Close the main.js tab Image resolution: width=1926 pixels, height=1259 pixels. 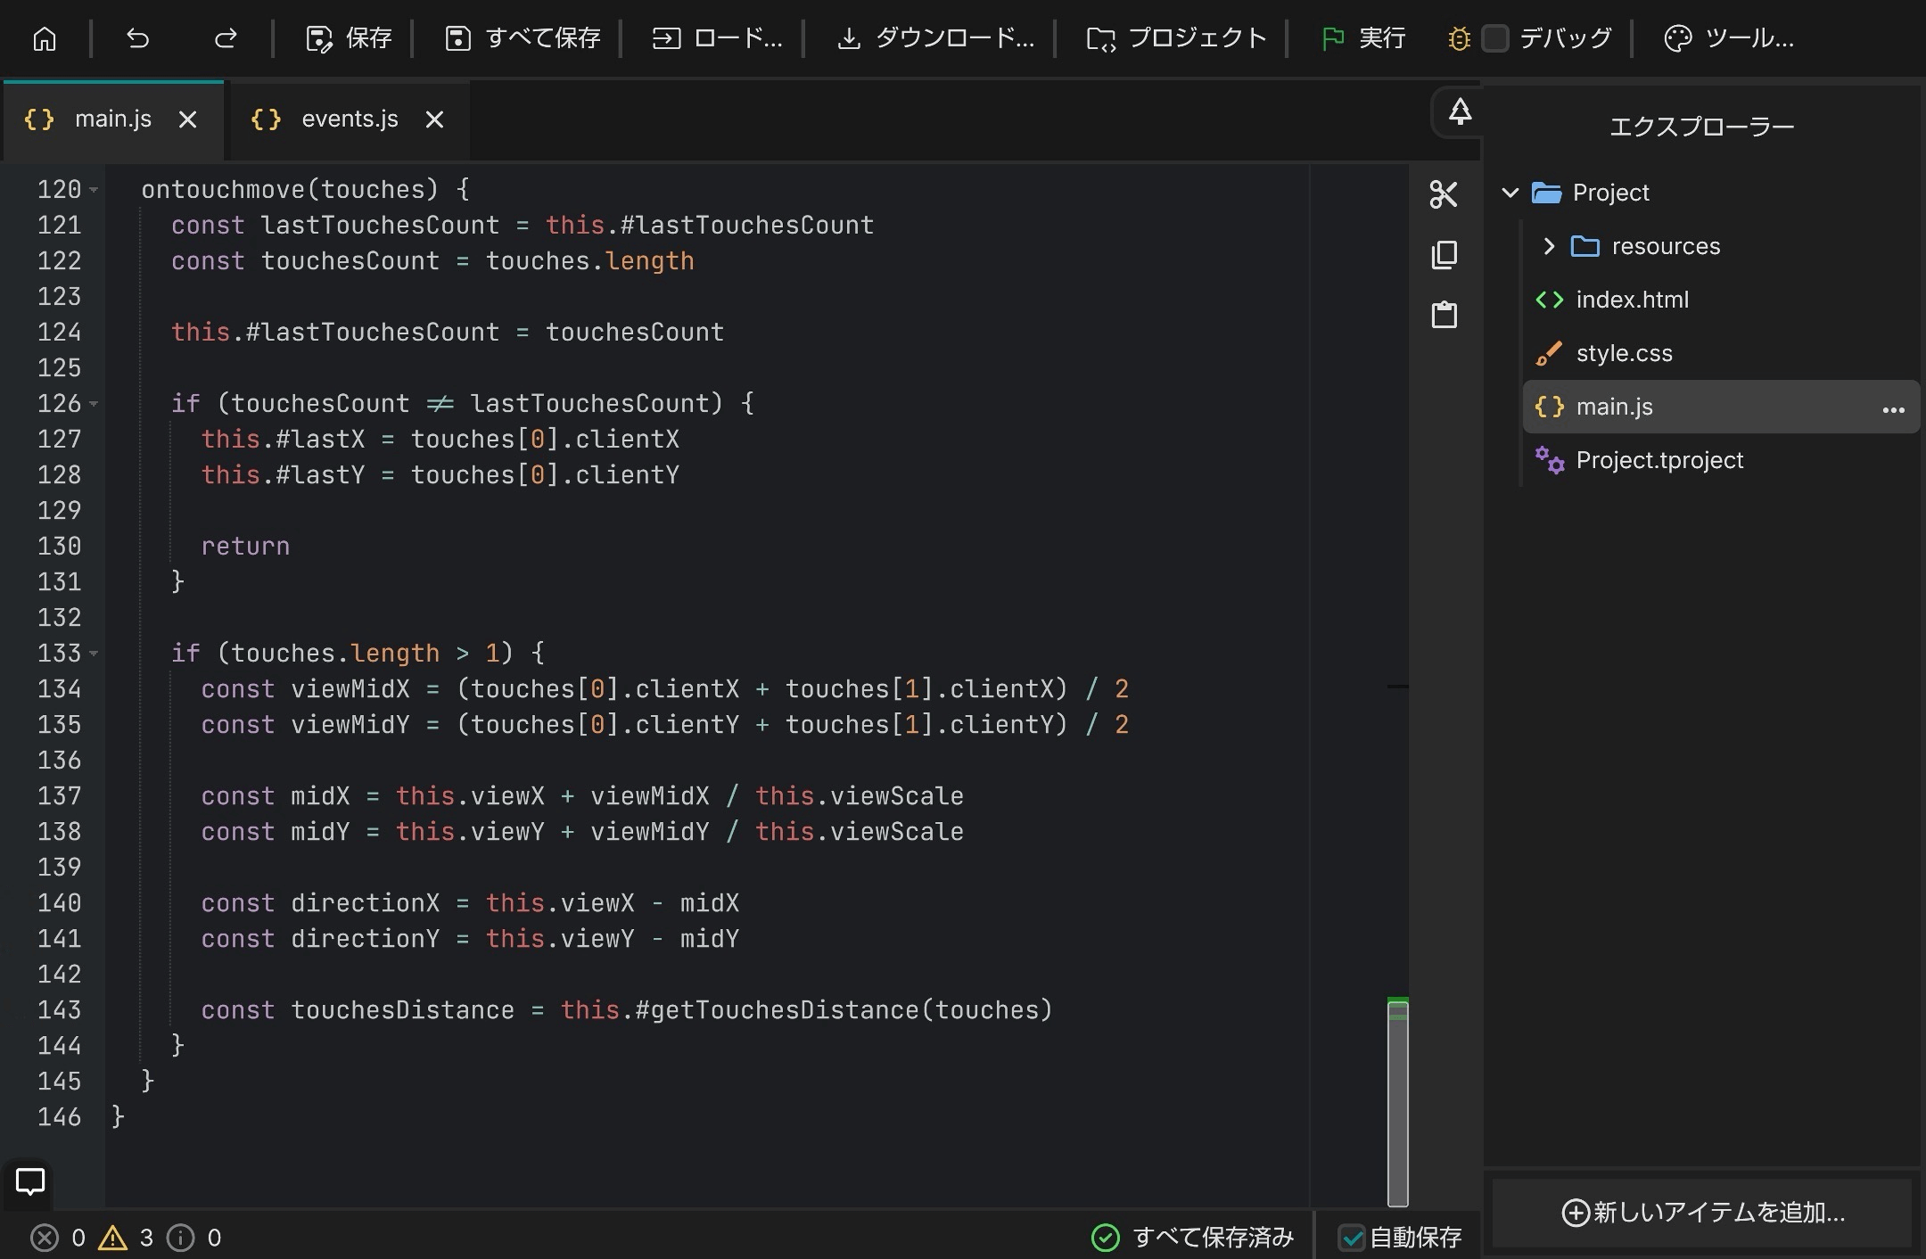tap(187, 119)
